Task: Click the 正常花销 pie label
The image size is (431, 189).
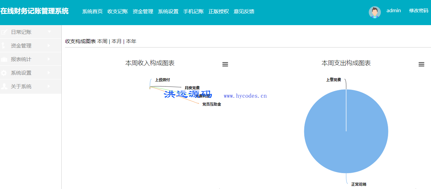Action: pos(359,184)
